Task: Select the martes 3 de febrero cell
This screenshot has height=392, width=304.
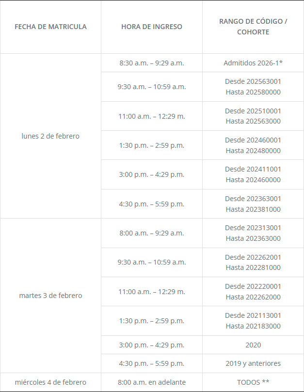Action: (50, 296)
